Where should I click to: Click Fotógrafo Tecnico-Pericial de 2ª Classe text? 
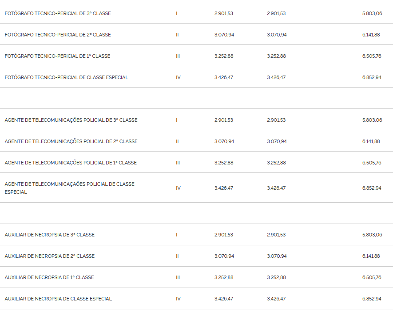coord(58,35)
